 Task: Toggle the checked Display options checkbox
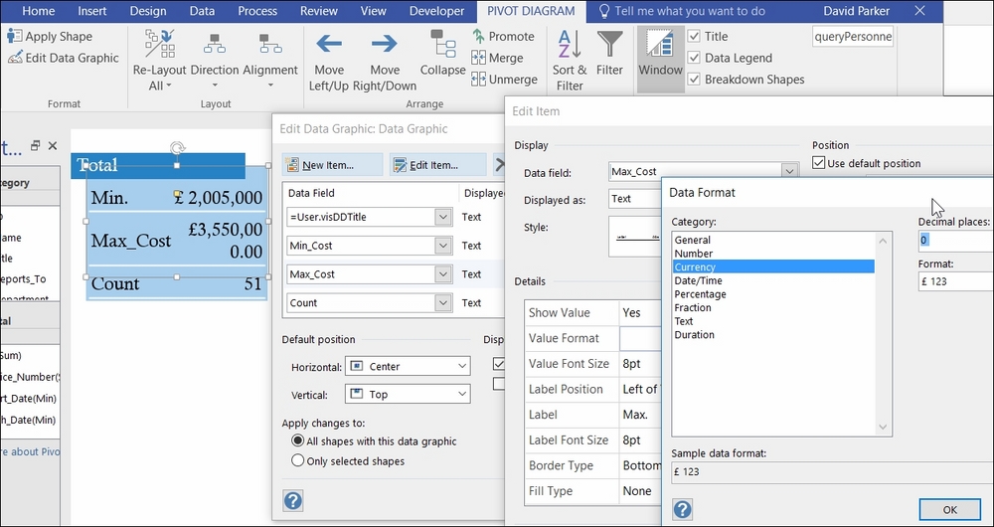[x=499, y=363]
